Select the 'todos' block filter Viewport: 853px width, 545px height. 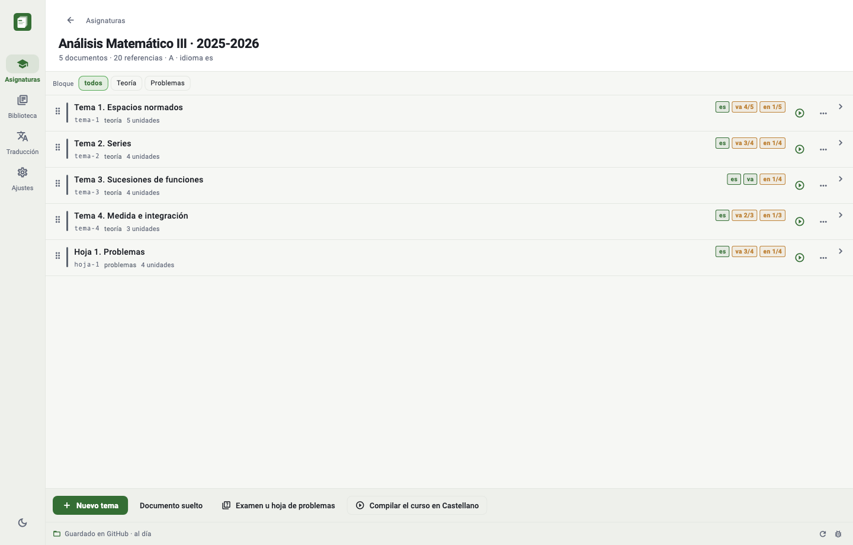point(93,83)
